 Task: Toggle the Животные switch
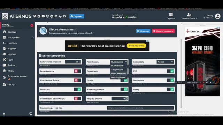pos(170,80)
